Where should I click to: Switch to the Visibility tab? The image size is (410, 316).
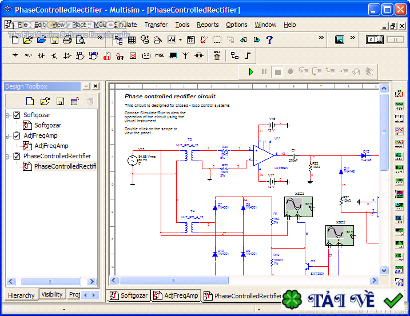coord(52,295)
